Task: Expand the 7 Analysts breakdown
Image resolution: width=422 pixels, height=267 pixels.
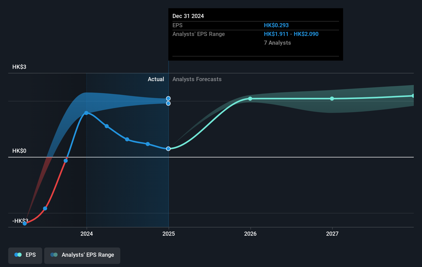Action: [277, 43]
